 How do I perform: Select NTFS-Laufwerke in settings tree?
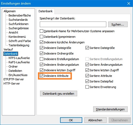pyautogui.click(x=19, y=58)
